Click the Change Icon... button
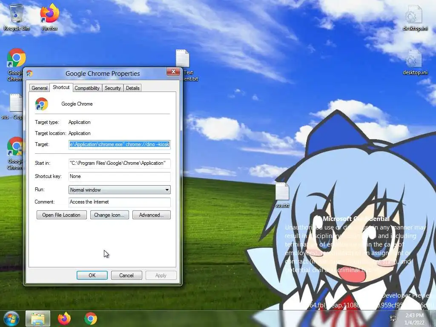 [x=109, y=215]
